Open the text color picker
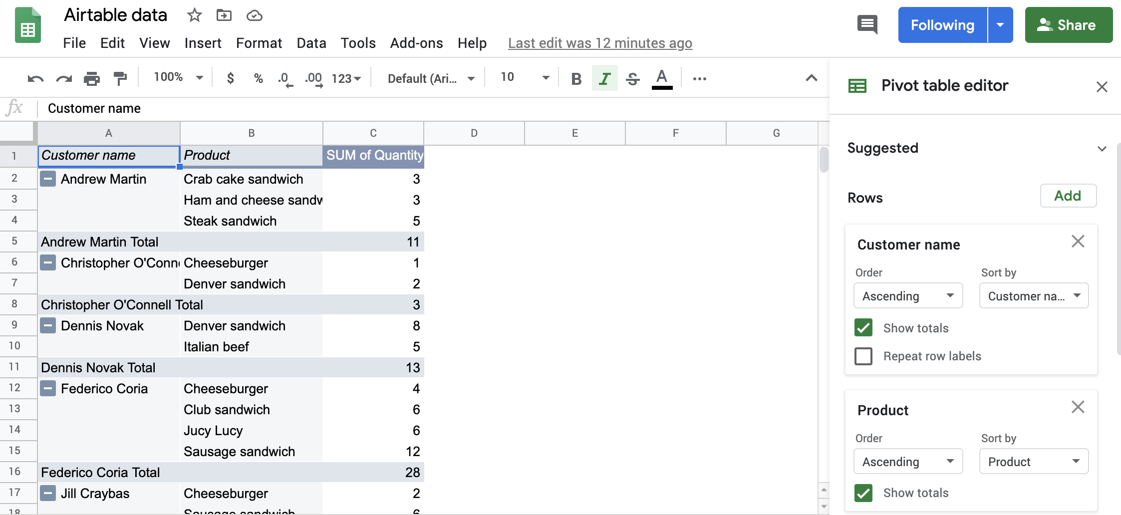1121x515 pixels. [x=661, y=78]
